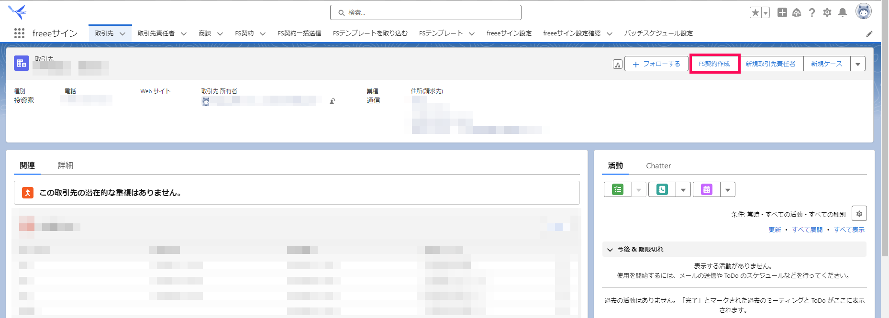Click the owner avatar icon
The width and height of the screenshot is (889, 318).
[x=206, y=101]
